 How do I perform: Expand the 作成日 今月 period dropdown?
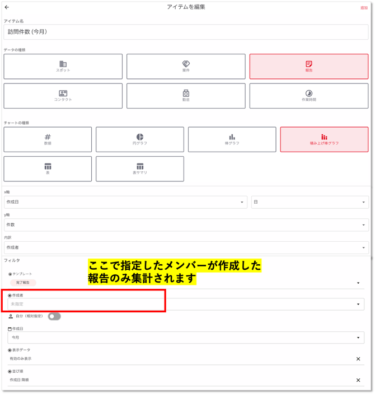pos(186,337)
